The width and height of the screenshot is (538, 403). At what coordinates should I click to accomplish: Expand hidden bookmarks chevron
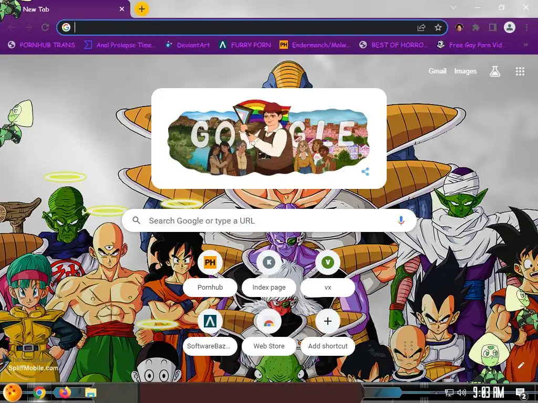pyautogui.click(x=525, y=45)
